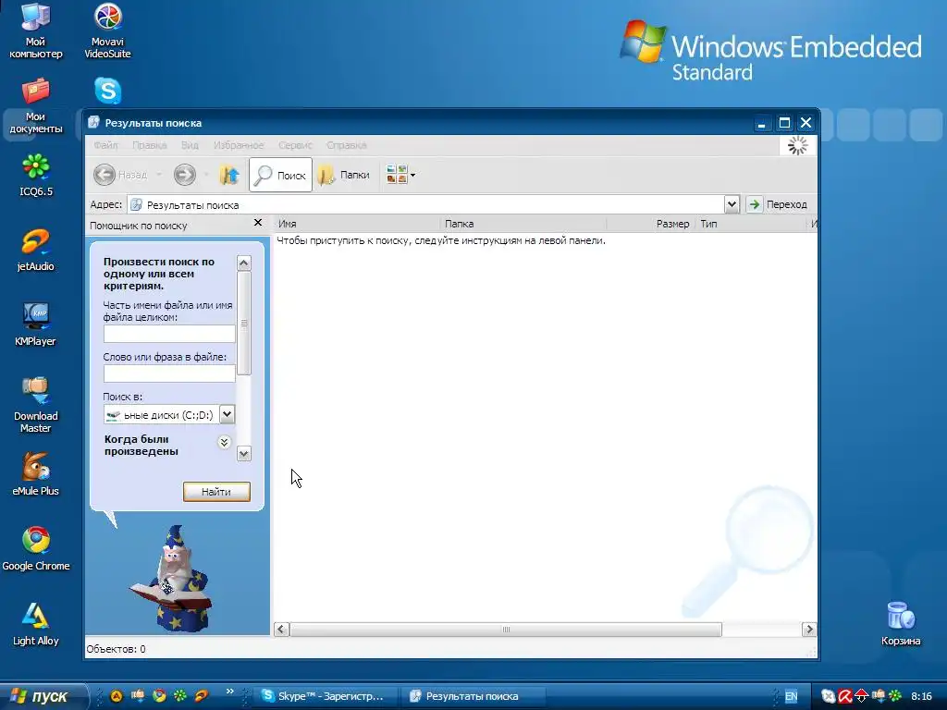This screenshot has width=947, height=710.
Task: Minimize the Результаты поиска window
Action: [x=762, y=123]
